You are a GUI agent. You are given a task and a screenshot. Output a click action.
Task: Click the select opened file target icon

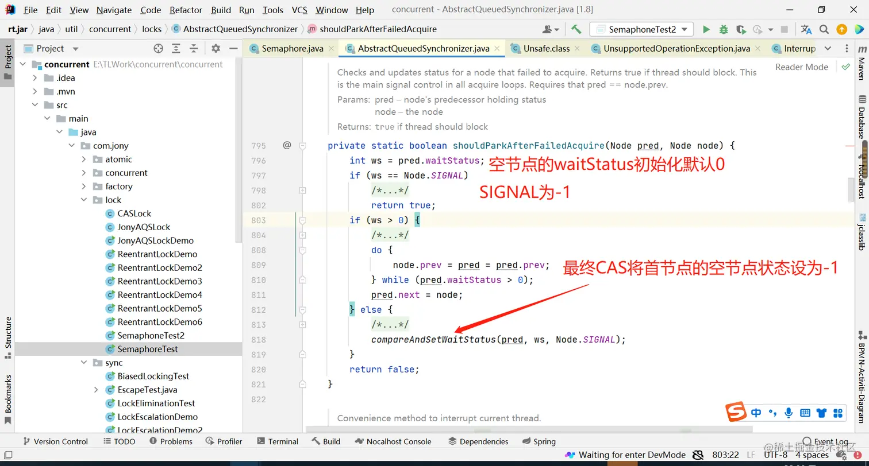(x=158, y=49)
